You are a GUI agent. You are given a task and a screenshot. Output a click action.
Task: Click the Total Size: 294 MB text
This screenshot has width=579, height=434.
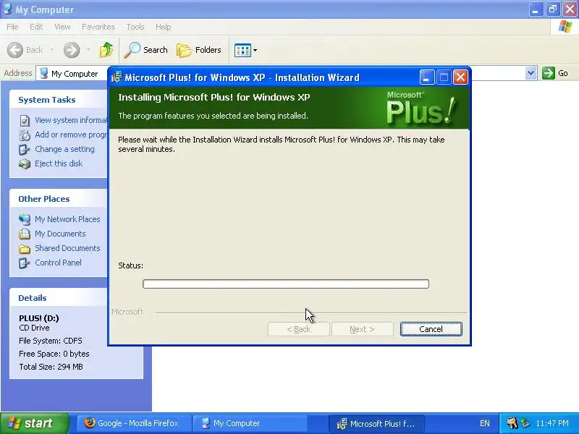(x=51, y=367)
